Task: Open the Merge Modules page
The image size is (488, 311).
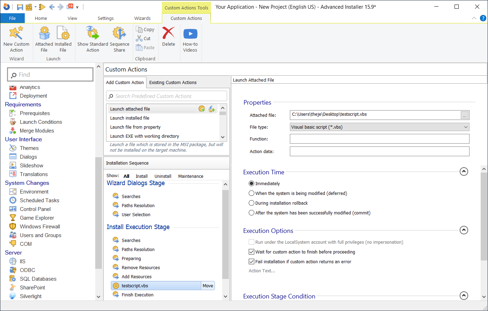Action: (x=37, y=131)
